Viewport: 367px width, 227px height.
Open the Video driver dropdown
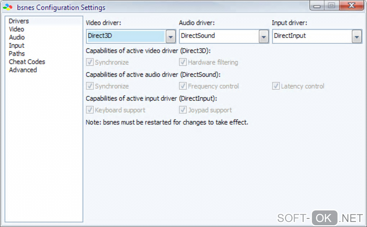pos(171,36)
